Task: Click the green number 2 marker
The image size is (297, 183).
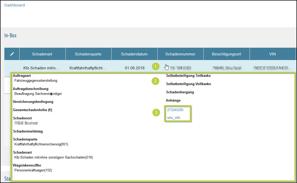Action: 155,81
